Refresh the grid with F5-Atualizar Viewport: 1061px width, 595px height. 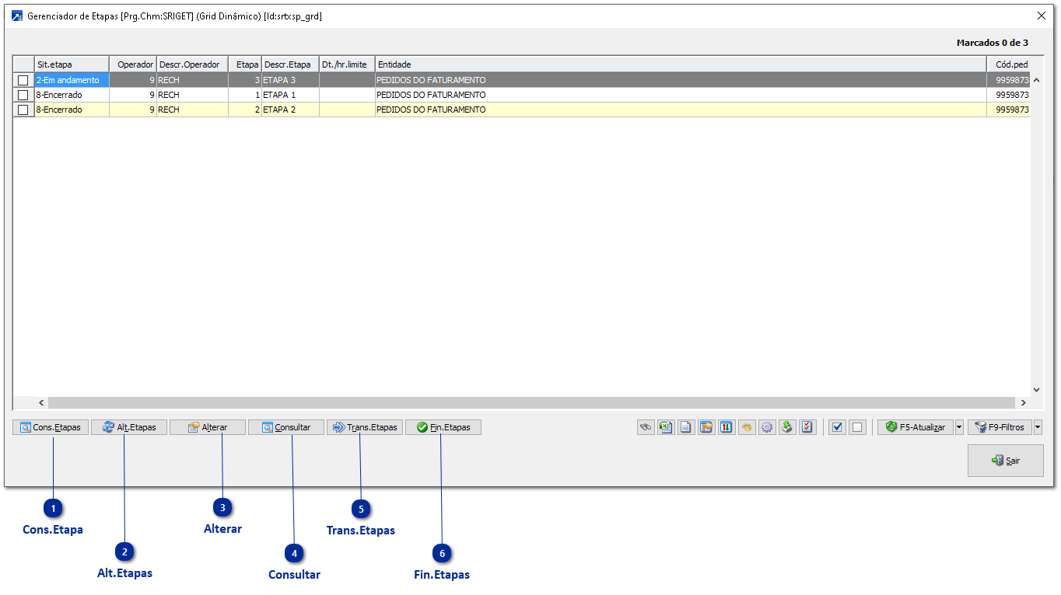(x=916, y=427)
